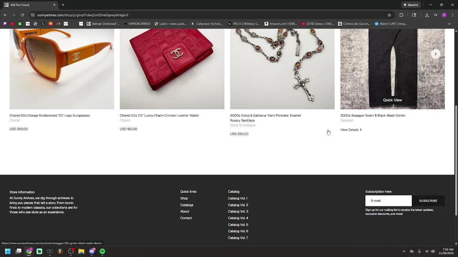
Task: Open a new browser tab
Action: (63, 5)
